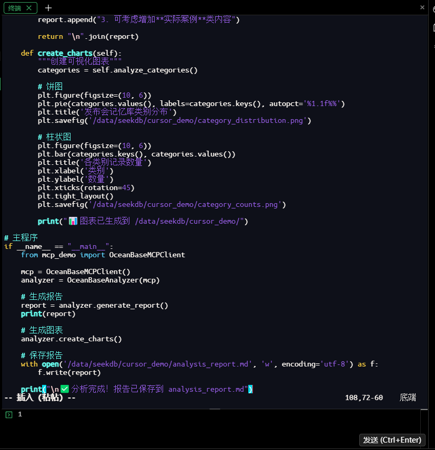
Task: Click the cursor position readout 108,72-60
Action: point(363,397)
